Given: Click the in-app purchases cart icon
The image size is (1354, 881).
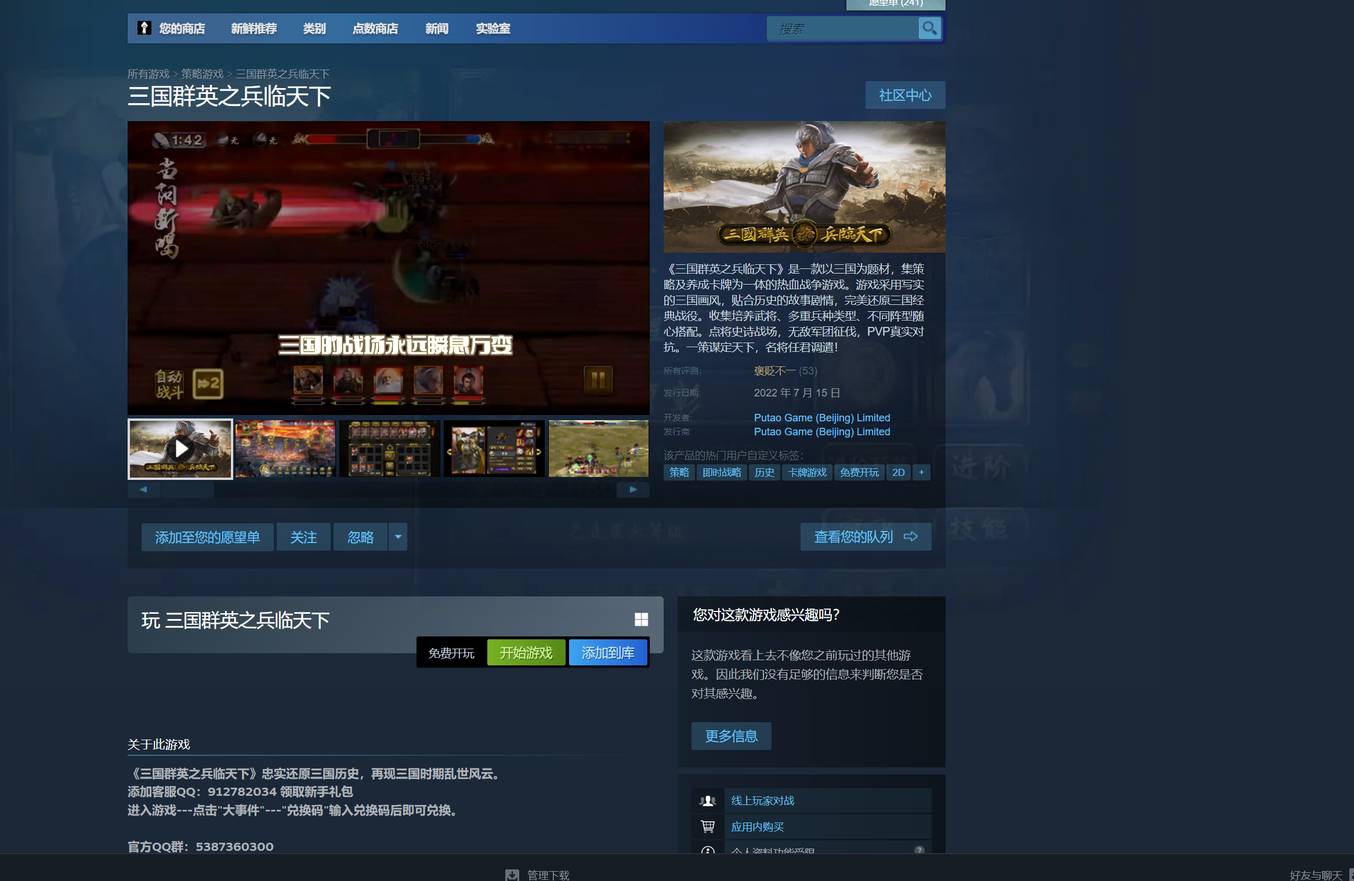Looking at the screenshot, I should [x=708, y=827].
